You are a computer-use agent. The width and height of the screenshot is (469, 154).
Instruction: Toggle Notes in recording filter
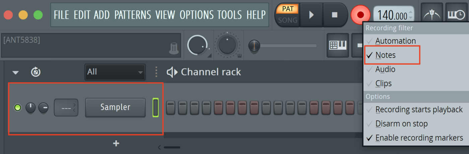pos(385,55)
